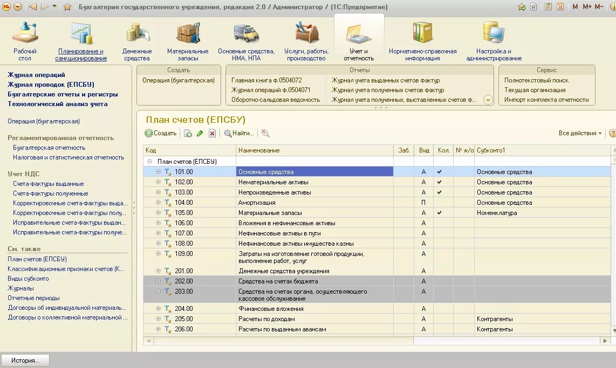Toggle Кол. checkmark for account 103.00
Image resolution: width=616 pixels, height=368 pixels.
(x=439, y=192)
